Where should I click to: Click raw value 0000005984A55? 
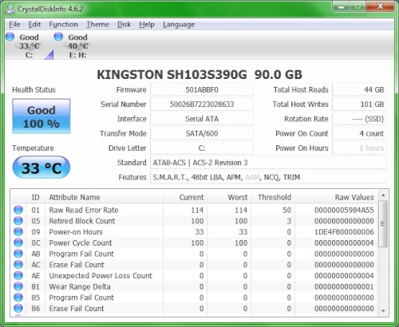click(x=344, y=210)
